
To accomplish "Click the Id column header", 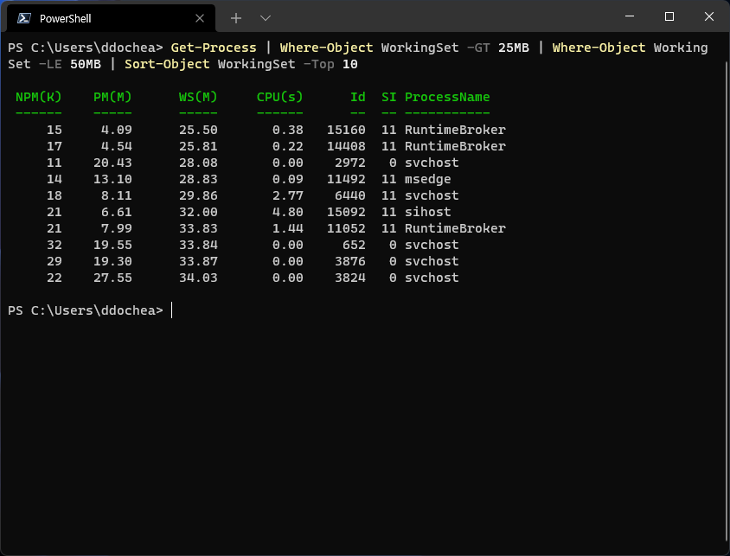I will 358,97.
